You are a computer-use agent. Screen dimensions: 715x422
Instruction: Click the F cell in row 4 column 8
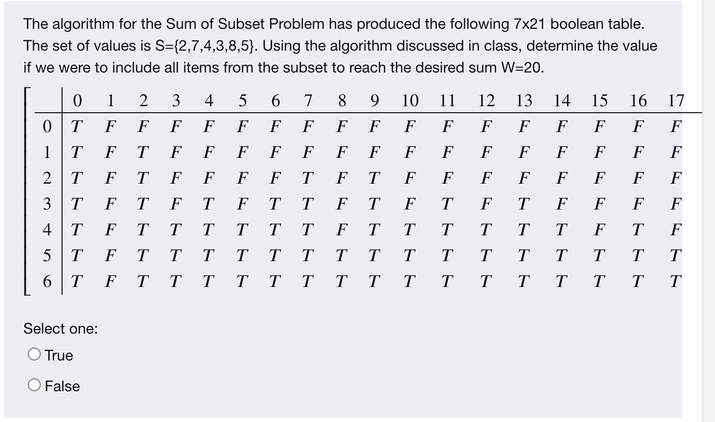coord(341,228)
